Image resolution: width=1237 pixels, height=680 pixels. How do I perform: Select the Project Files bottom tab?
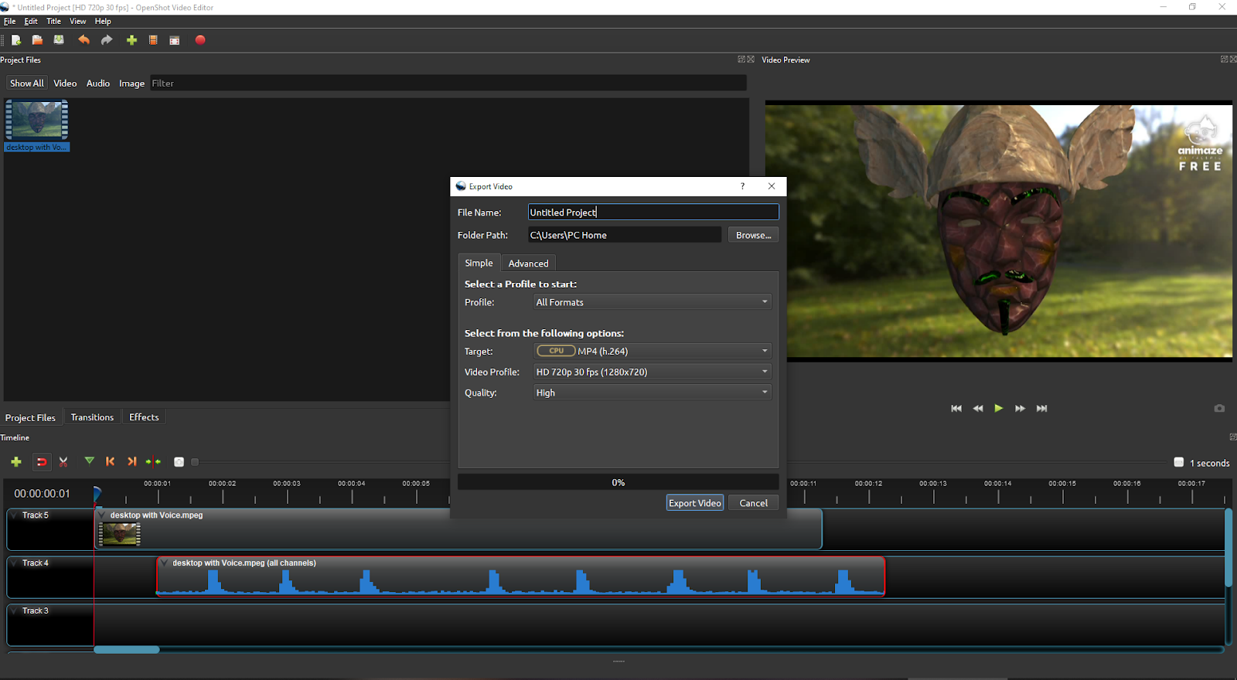30,417
